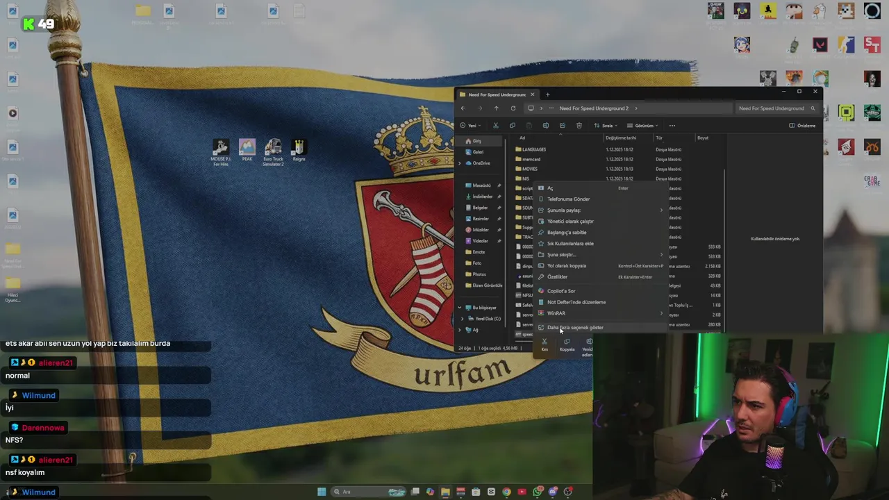The height and width of the screenshot is (500, 889).
Task: Open File Explorer taskbar icon
Action: pyautogui.click(x=445, y=492)
